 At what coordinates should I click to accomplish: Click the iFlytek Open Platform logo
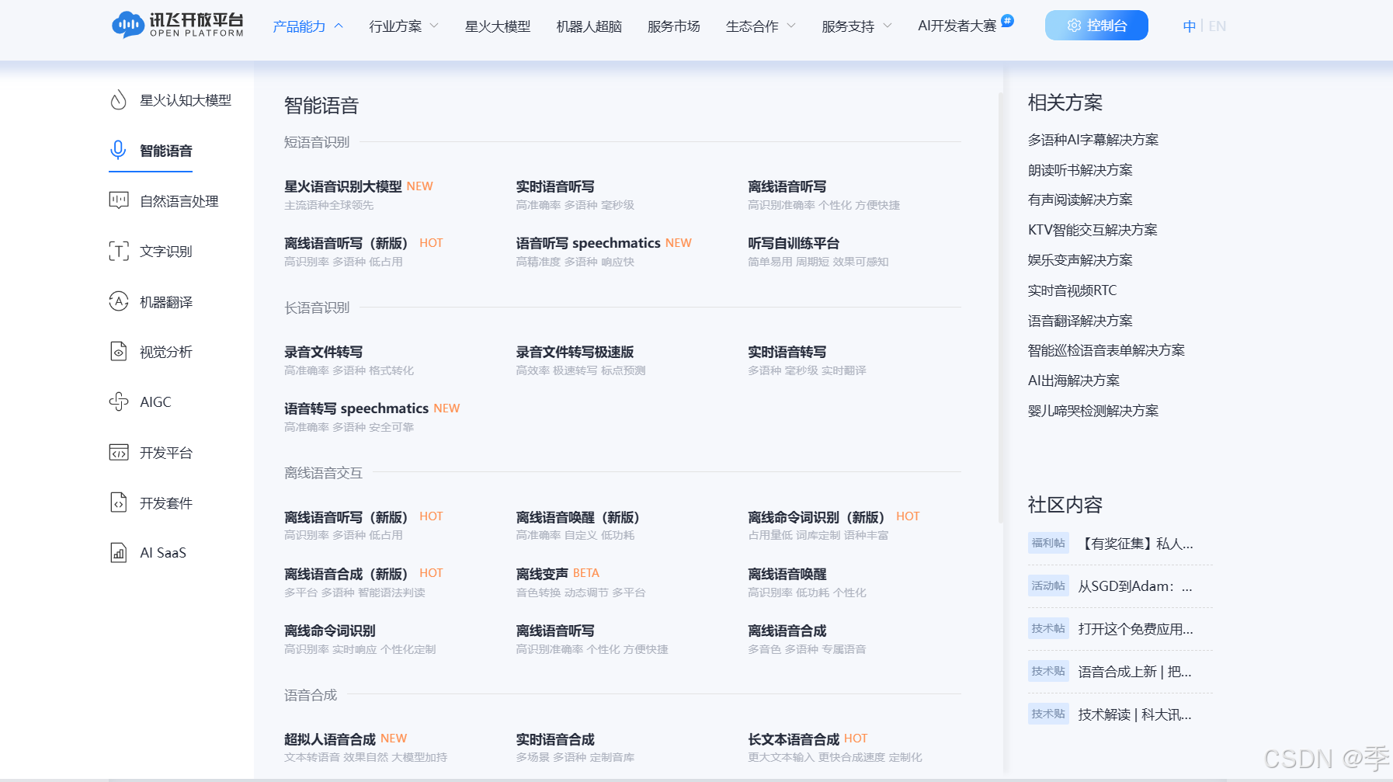(x=178, y=25)
